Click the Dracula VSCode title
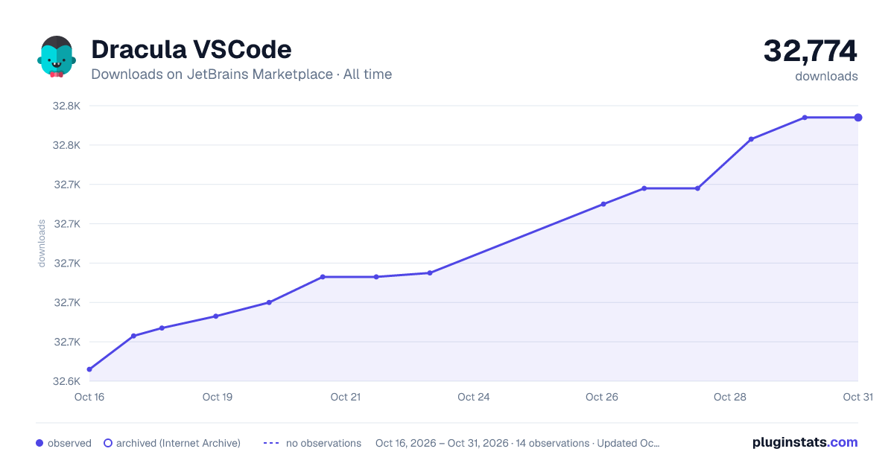Image resolution: width=894 pixels, height=469 pixels. [x=191, y=49]
